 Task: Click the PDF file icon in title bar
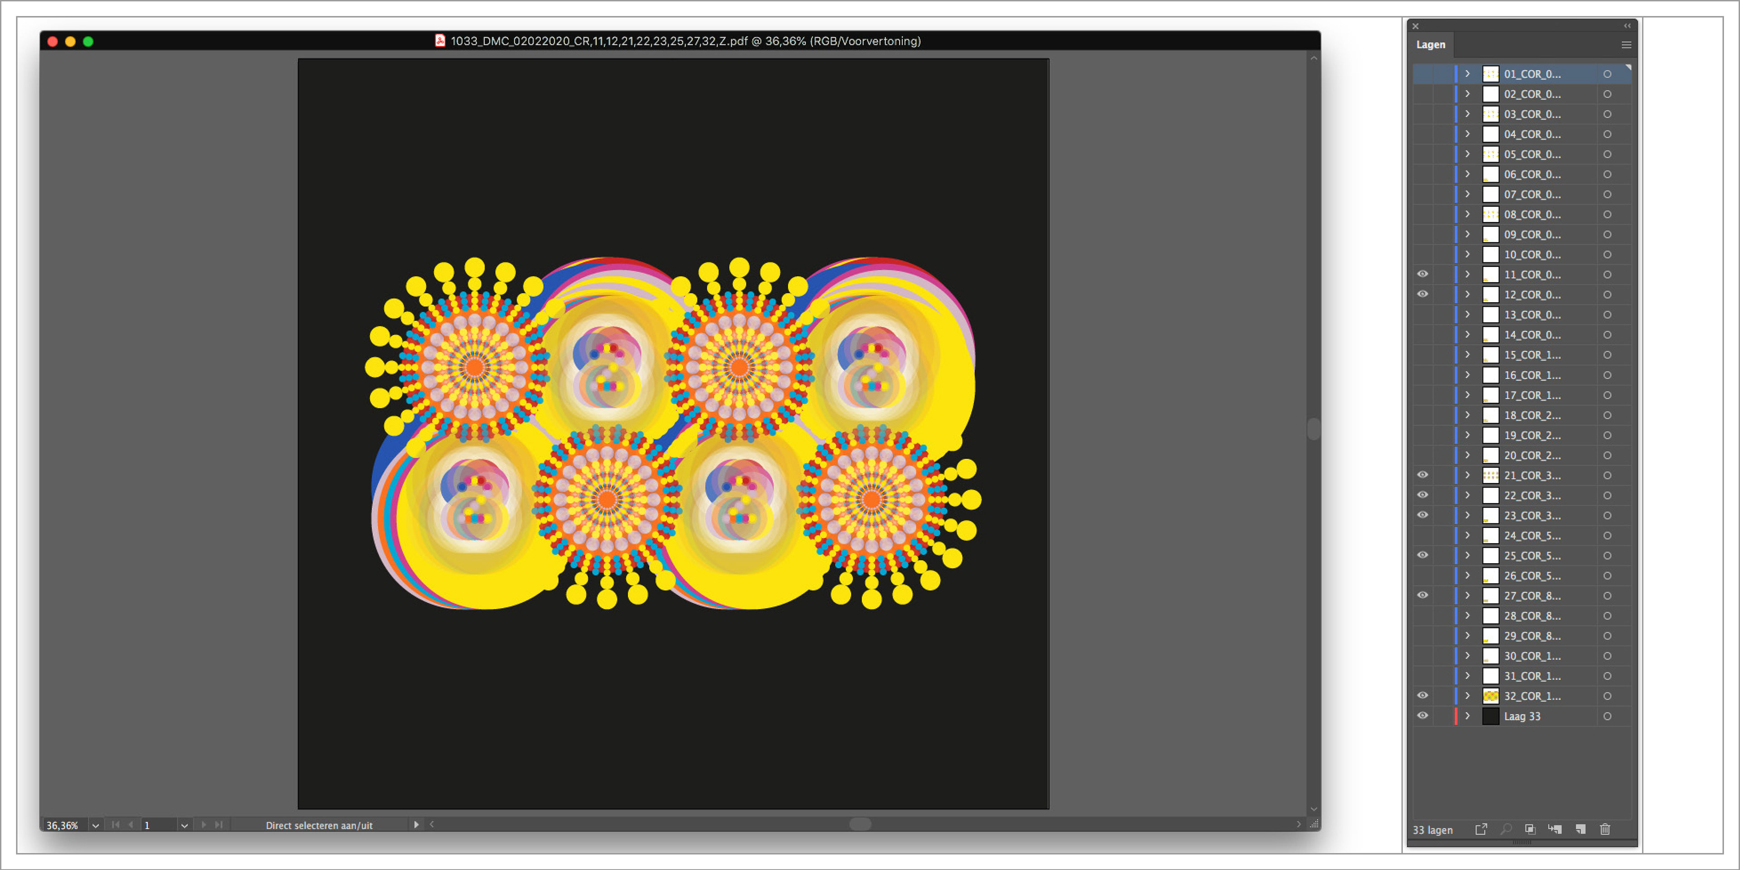click(x=440, y=40)
